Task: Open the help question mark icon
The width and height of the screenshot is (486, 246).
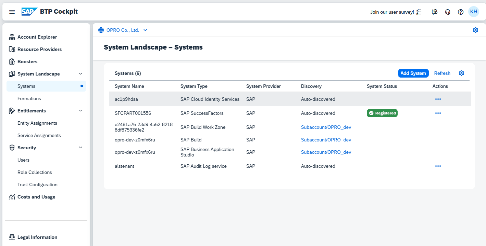Action: (x=461, y=12)
